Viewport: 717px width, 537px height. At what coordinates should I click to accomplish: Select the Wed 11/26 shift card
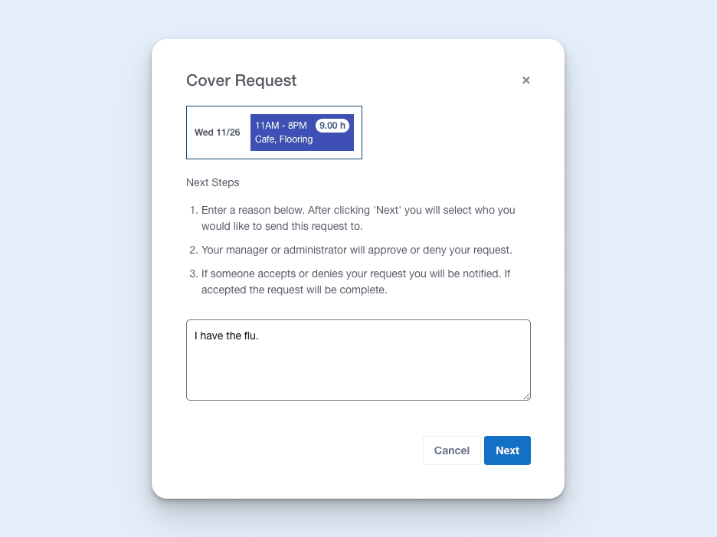coord(273,132)
